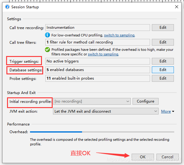Edit the Call tree filters

tap(163, 42)
